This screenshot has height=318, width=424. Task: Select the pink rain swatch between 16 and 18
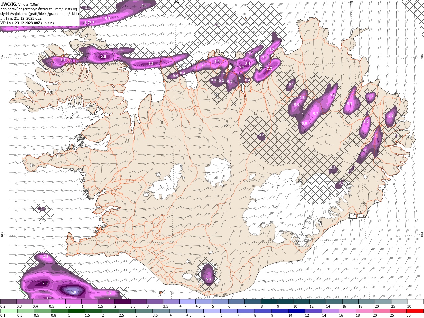pyautogui.click(x=347, y=311)
